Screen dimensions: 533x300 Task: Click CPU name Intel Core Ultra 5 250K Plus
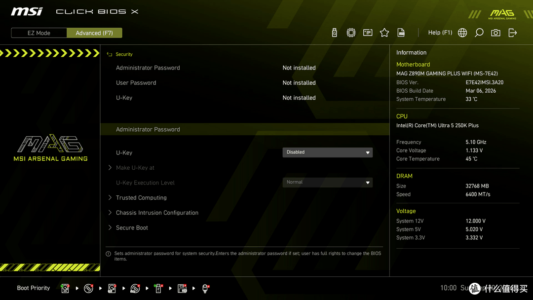[x=437, y=125]
